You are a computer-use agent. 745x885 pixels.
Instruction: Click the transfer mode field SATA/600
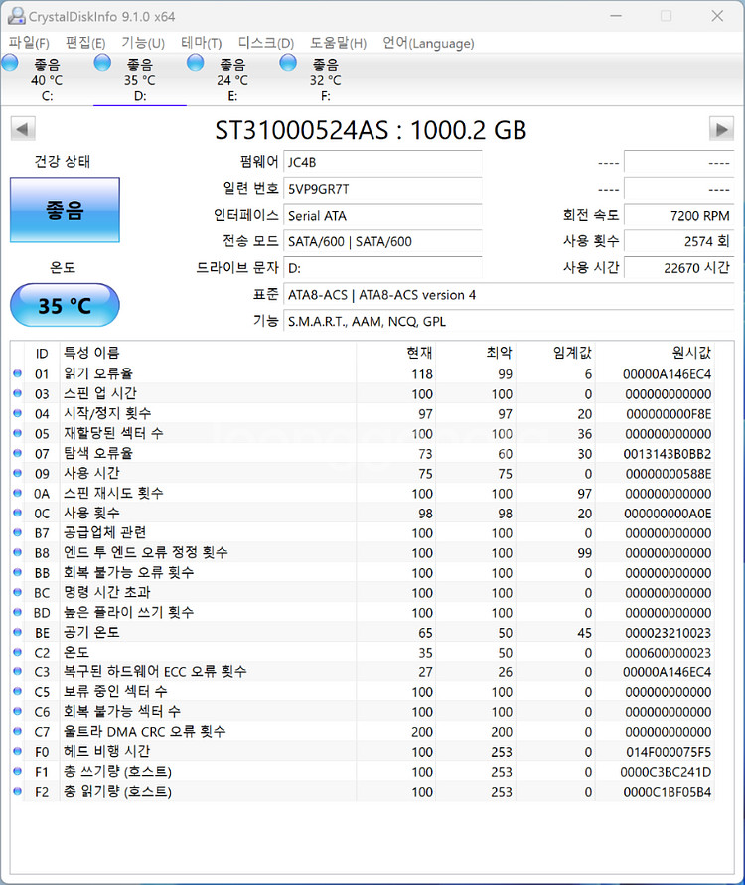[x=382, y=242]
